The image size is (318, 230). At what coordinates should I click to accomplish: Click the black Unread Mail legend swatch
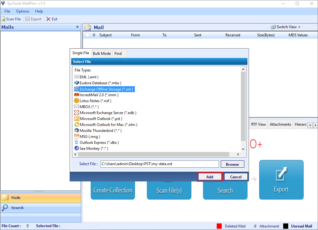pyautogui.click(x=286, y=226)
